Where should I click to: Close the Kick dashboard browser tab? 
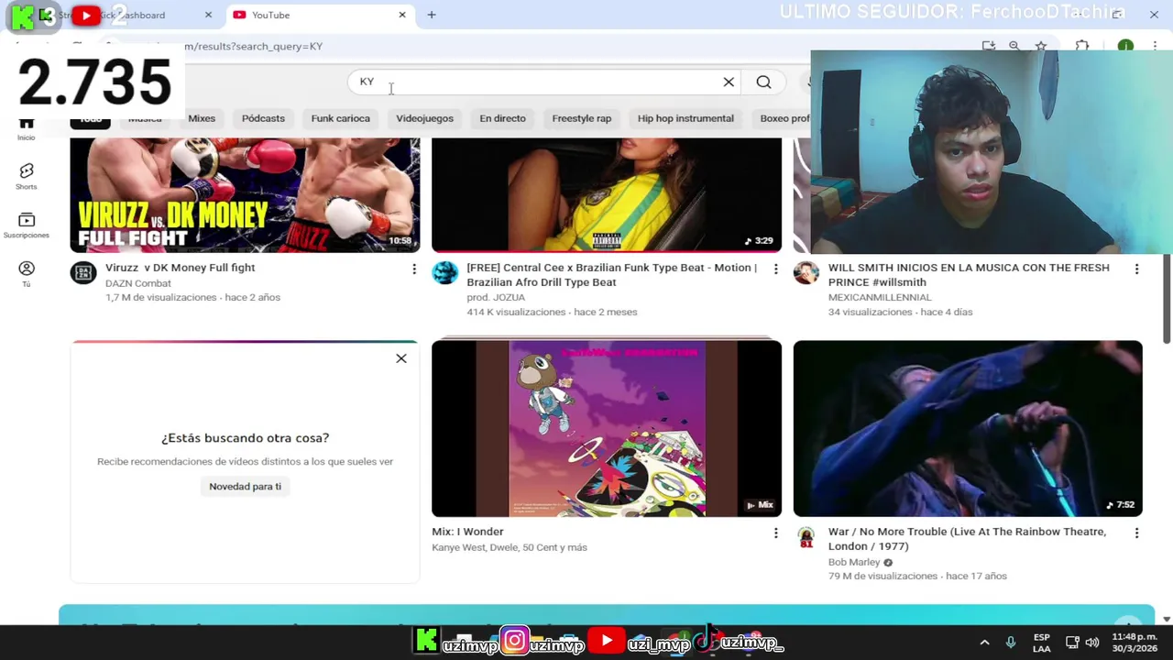(208, 15)
